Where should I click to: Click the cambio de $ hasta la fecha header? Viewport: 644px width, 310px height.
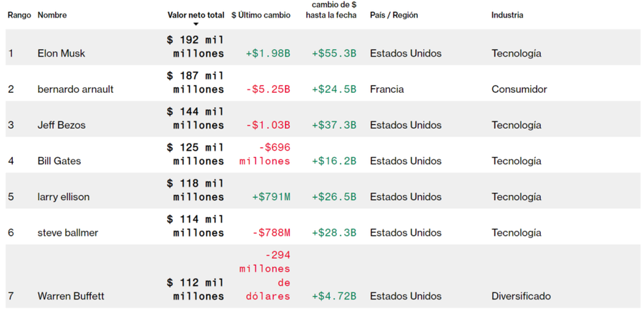(334, 10)
